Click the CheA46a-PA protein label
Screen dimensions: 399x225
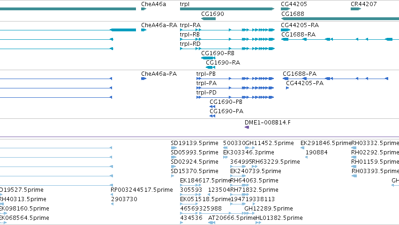click(159, 74)
